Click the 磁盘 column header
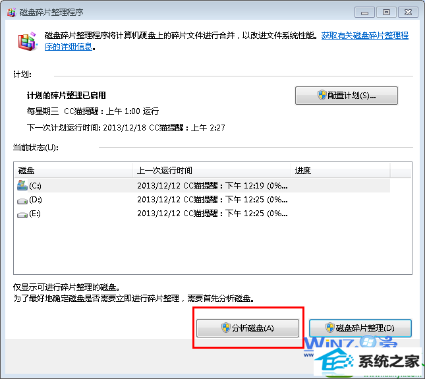This screenshot has height=379, width=425. [73, 170]
